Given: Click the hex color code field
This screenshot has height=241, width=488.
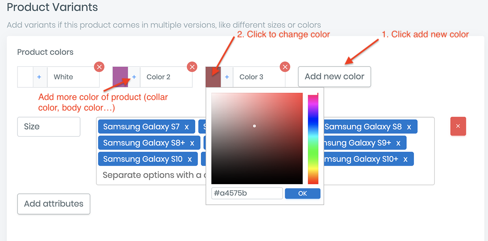Looking at the screenshot, I should [247, 193].
